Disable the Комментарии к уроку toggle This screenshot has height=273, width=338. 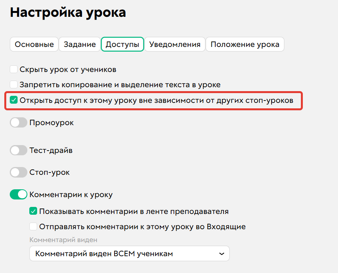[x=18, y=194]
